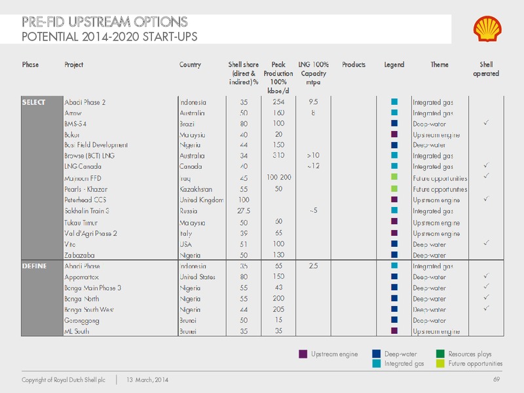Click the 27.5 Shell share value
The image size is (524, 393).
tap(244, 211)
